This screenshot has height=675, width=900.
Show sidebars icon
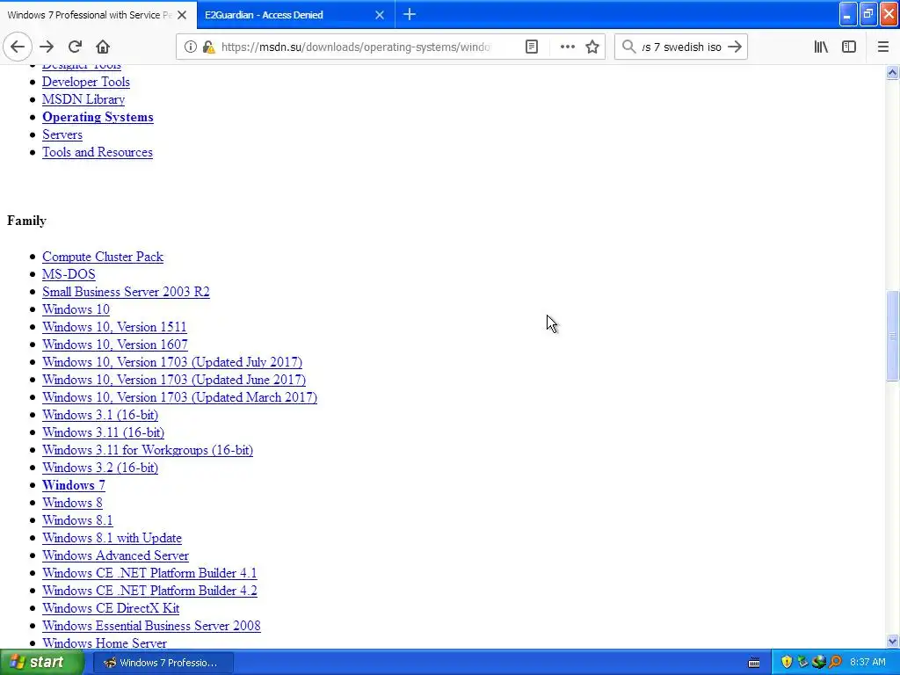point(849,47)
